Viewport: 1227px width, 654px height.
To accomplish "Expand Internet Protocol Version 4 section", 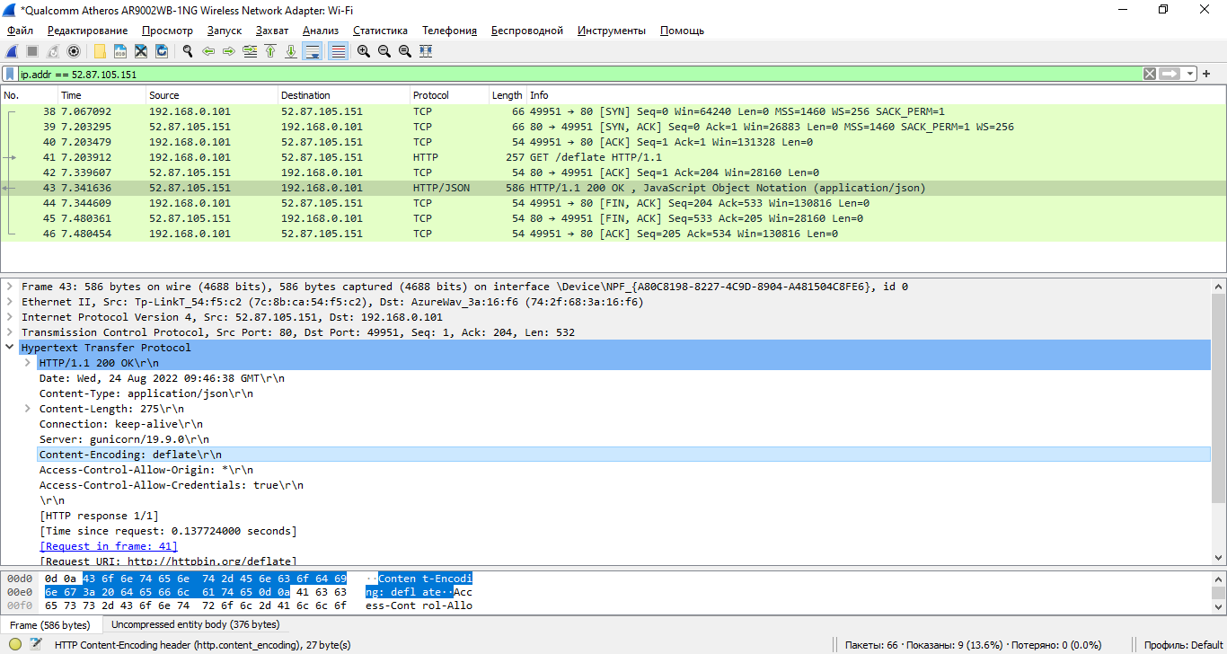I will [x=10, y=317].
